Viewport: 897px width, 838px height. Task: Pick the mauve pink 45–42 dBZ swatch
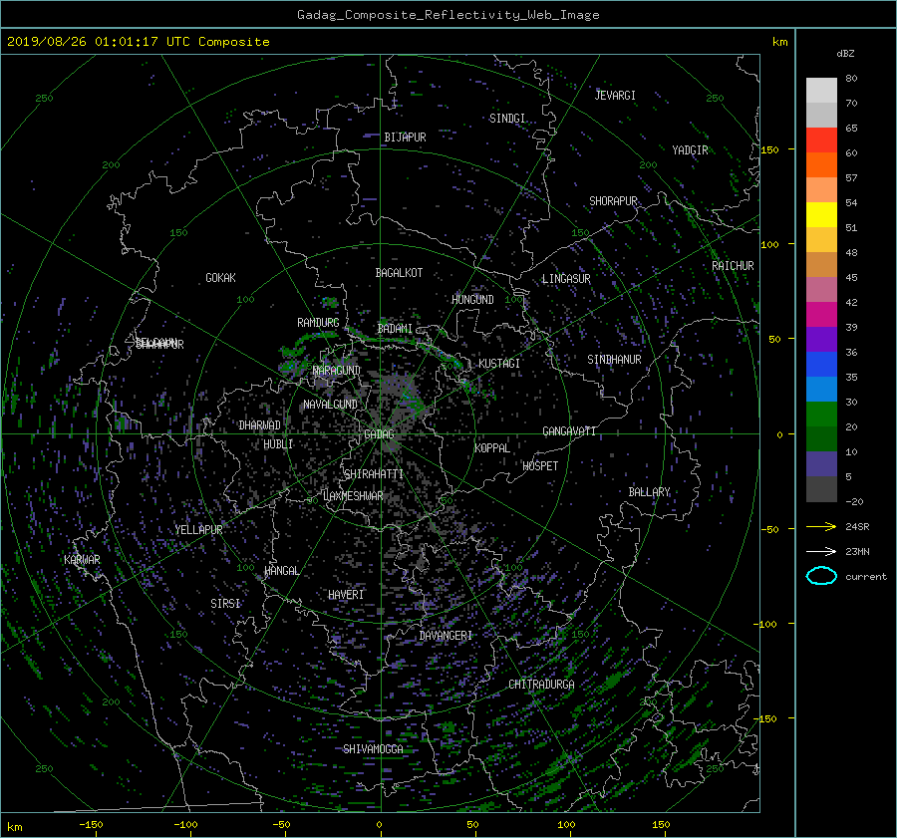pos(821,289)
